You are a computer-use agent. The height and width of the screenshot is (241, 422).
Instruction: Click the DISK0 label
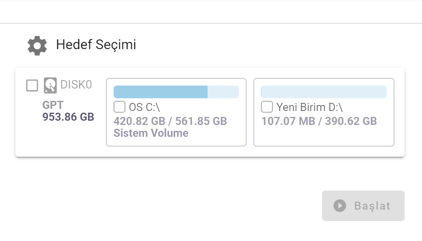click(x=76, y=85)
